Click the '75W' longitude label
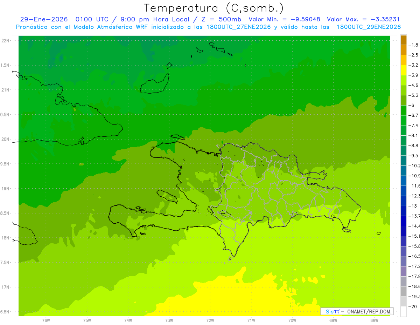The image size is (420, 325). tap(87, 320)
